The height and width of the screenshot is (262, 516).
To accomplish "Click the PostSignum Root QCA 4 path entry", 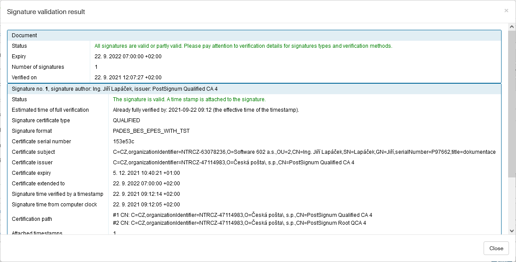I will [239, 223].
